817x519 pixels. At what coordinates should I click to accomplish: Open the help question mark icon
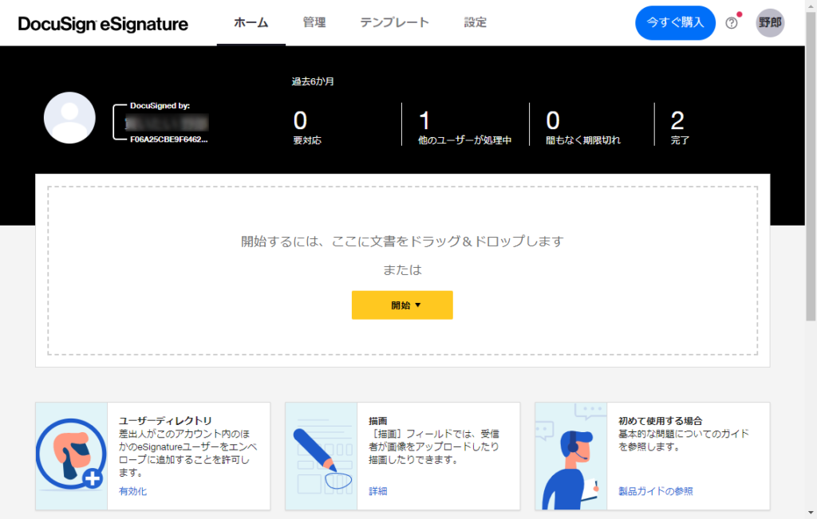click(732, 23)
